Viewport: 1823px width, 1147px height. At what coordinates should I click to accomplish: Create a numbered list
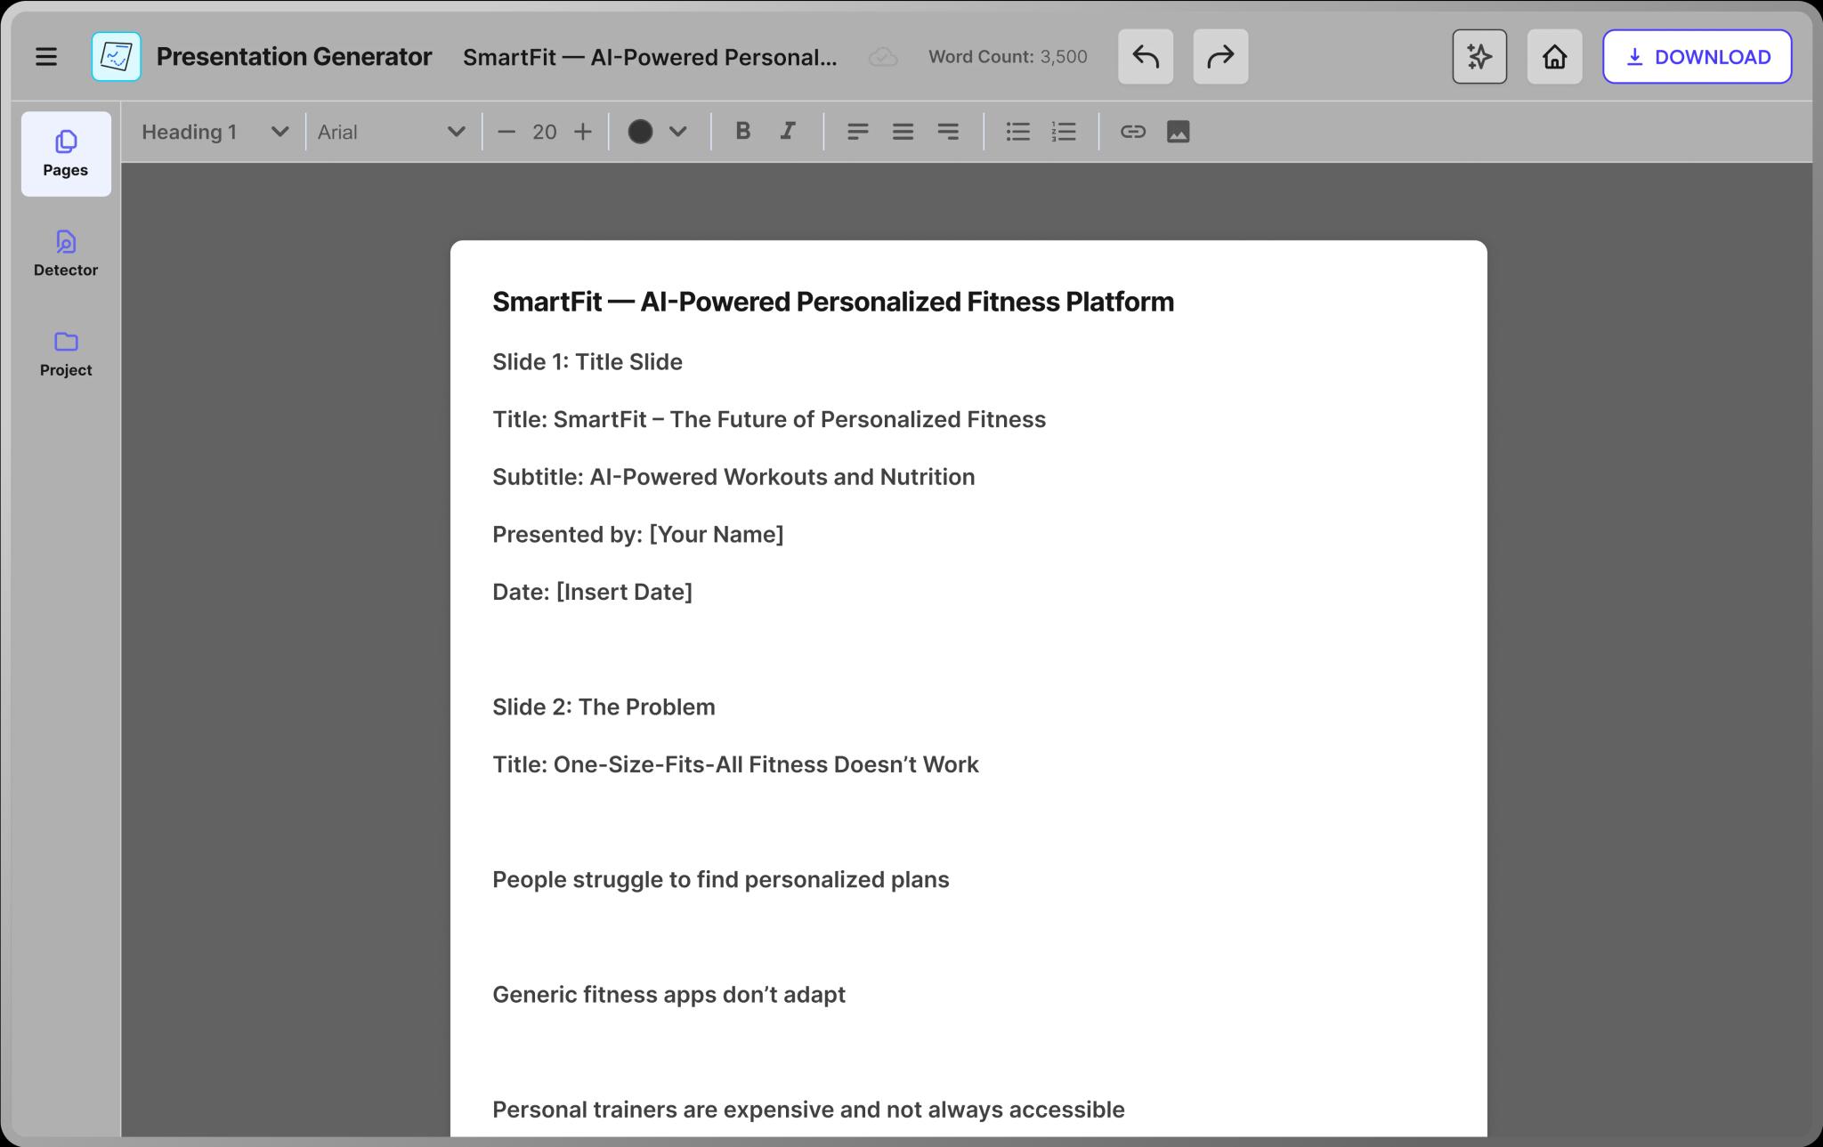point(1064,132)
